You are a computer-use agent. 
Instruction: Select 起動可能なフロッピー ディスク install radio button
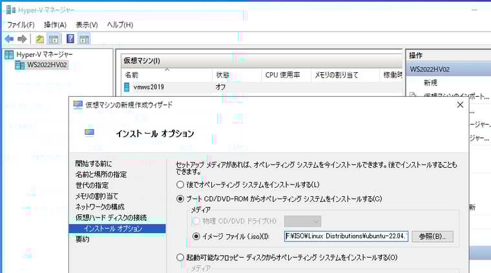click(x=180, y=258)
